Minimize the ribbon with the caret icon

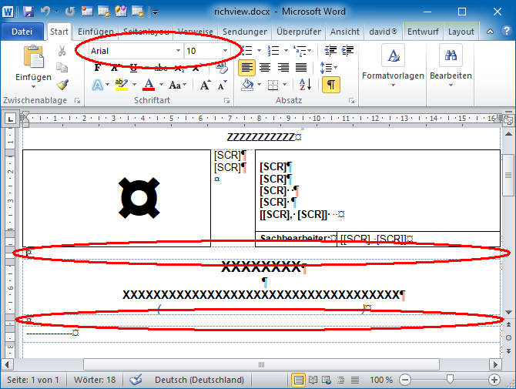click(490, 32)
